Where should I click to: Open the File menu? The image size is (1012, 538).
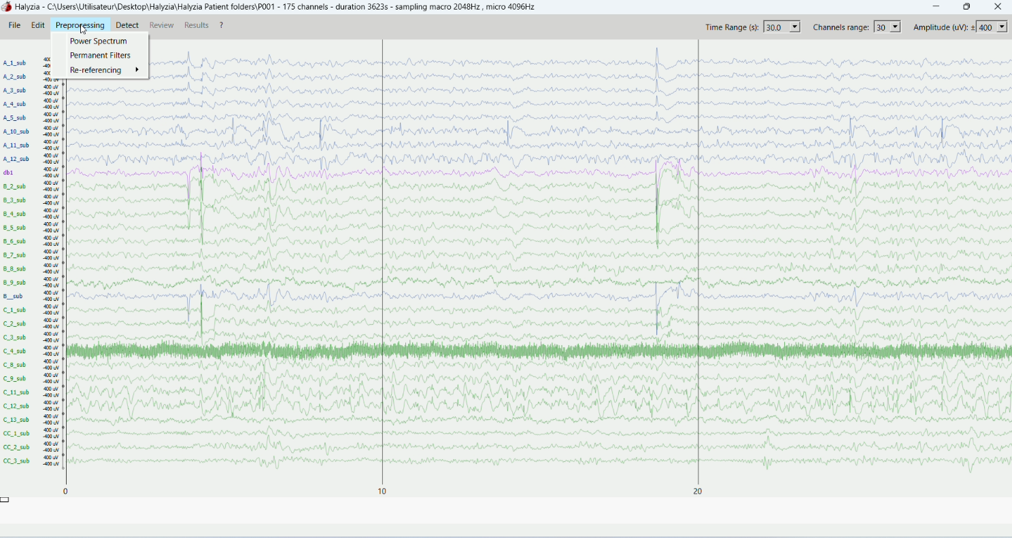[x=14, y=25]
